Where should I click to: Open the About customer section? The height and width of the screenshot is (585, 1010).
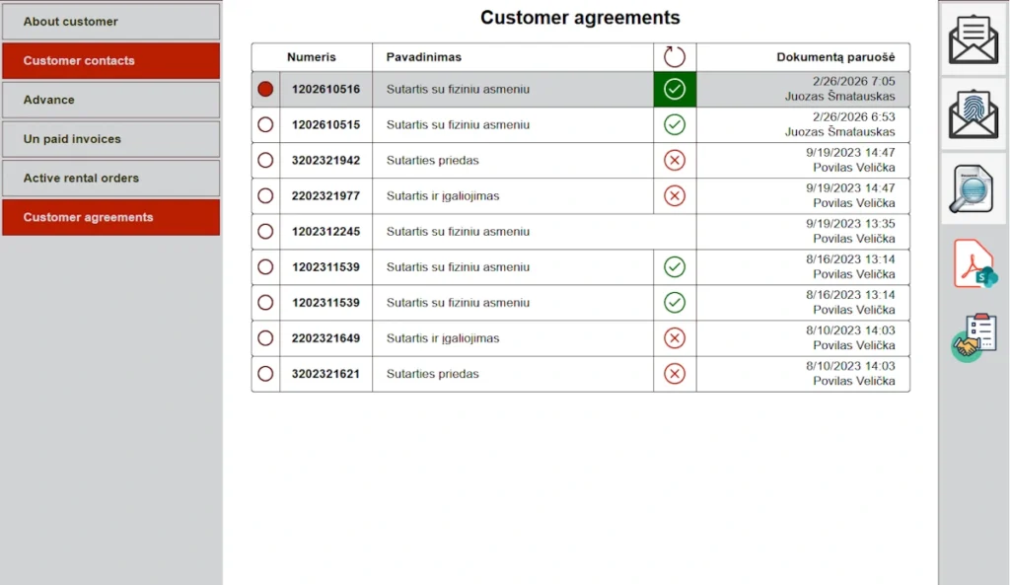click(x=110, y=21)
